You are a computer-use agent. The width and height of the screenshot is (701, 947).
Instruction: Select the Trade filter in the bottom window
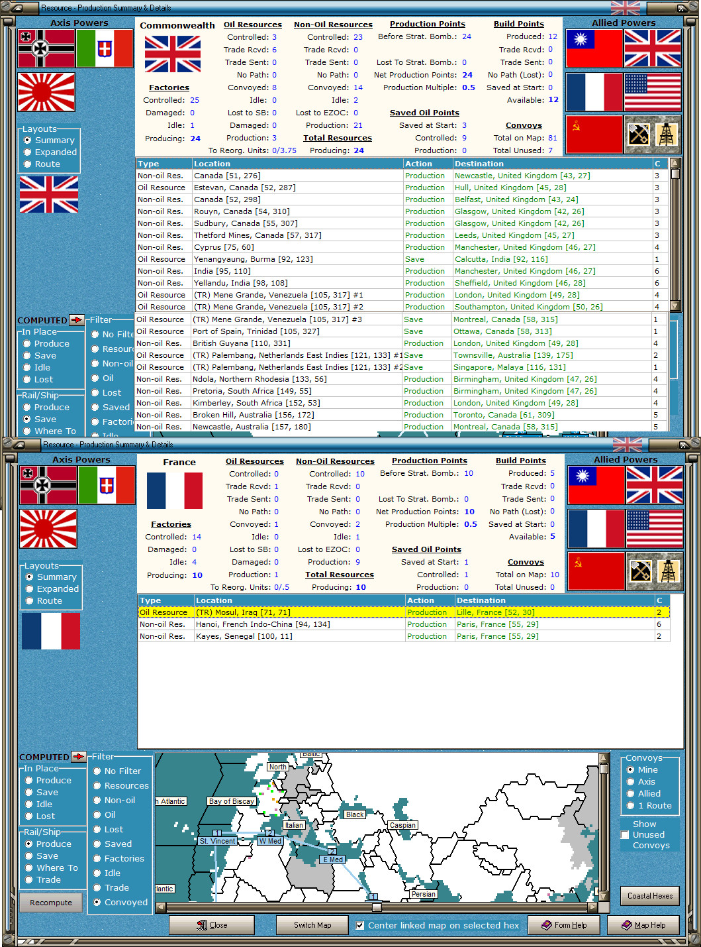[111, 888]
